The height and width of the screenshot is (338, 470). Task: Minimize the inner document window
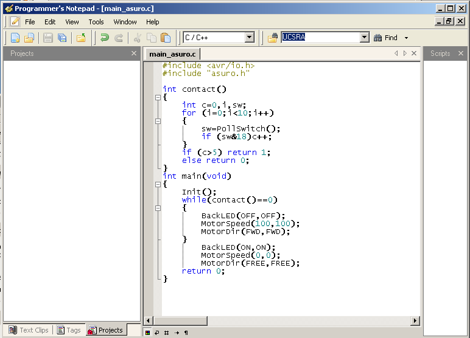pos(440,21)
